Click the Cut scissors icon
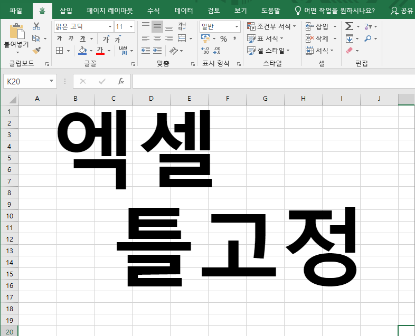415x336 pixels. (x=36, y=26)
